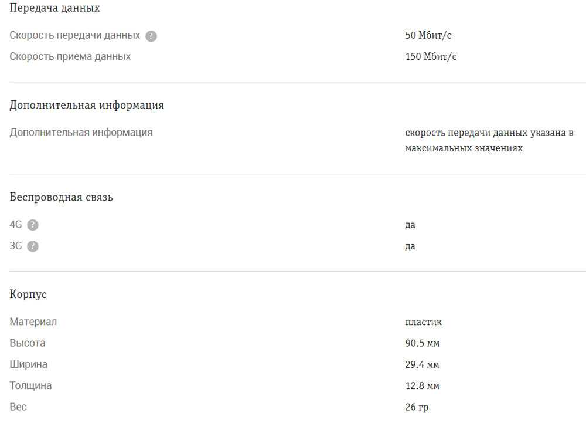Click the Вес row label
Viewport: 586px width, 423px height.
18,407
